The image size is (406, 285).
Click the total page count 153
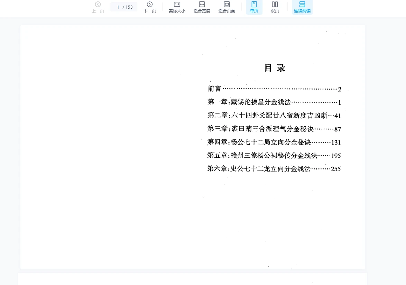[x=129, y=7]
